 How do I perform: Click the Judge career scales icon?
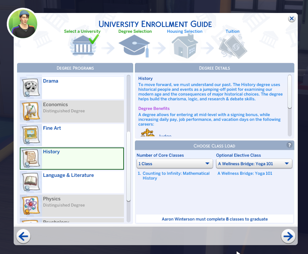148,133
